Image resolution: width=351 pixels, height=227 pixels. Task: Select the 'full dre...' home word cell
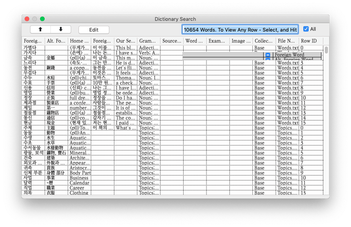point(79,98)
